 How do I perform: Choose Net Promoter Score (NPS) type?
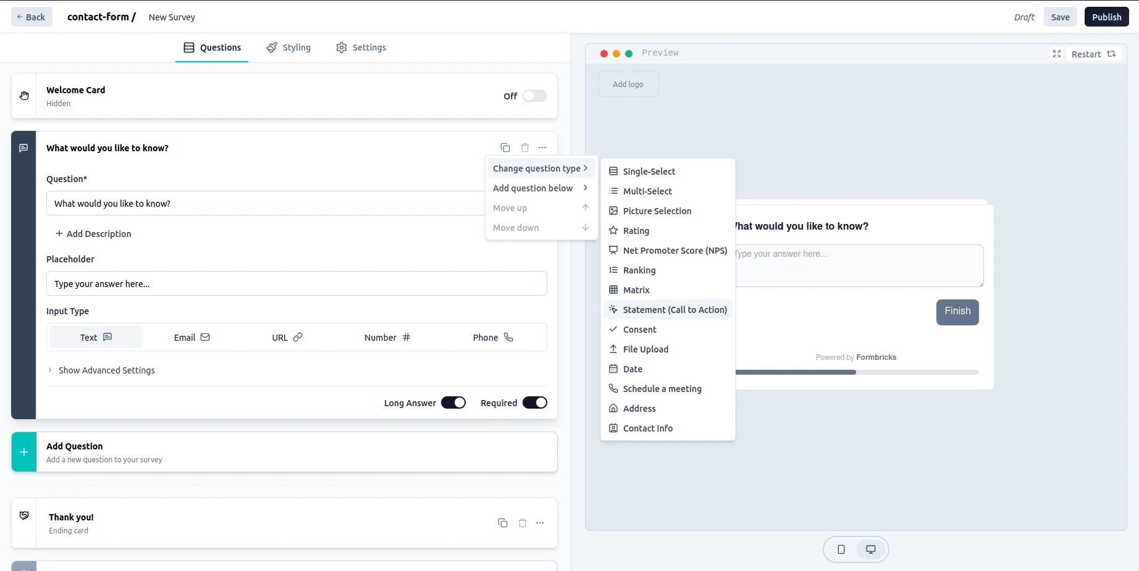click(668, 251)
